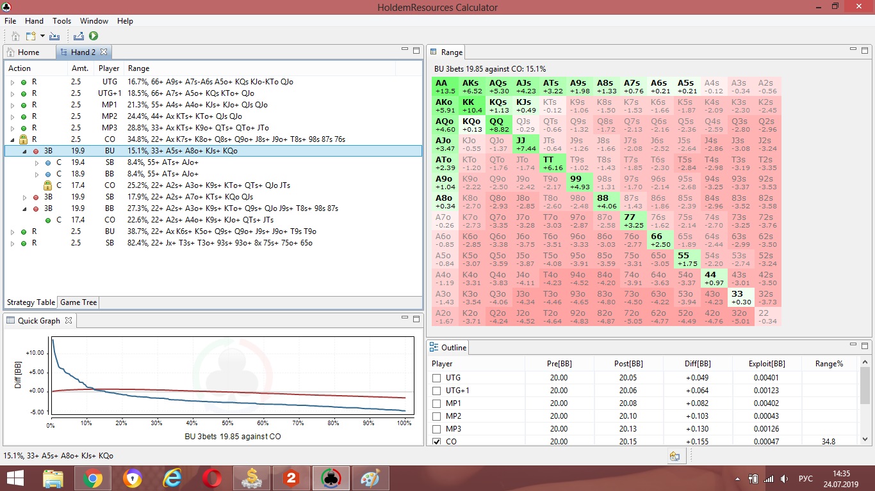Open the Tools menu
The image size is (875, 491).
tap(61, 21)
